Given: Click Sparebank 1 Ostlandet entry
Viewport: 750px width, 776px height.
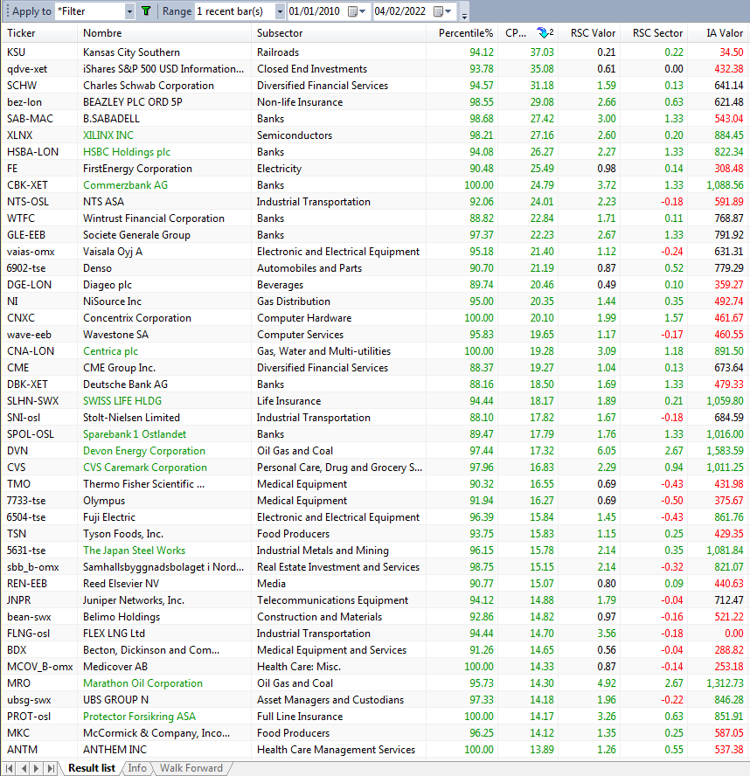Looking at the screenshot, I should click(135, 434).
